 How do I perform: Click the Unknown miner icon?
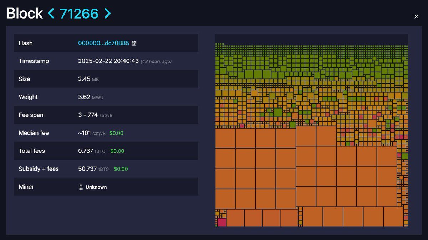click(81, 187)
